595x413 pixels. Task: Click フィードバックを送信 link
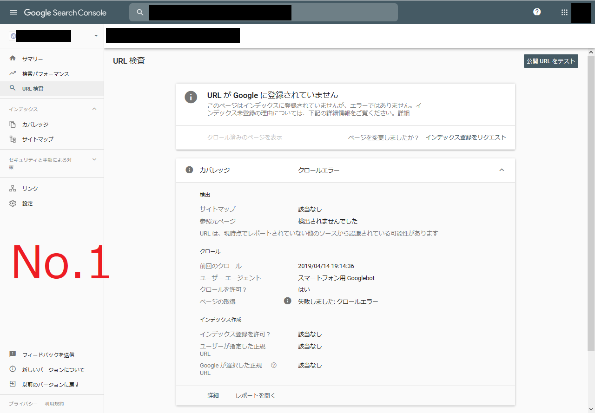tap(48, 355)
